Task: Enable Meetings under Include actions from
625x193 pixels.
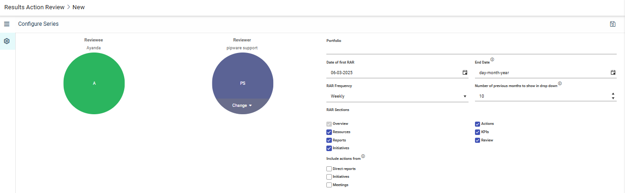Action: tap(329, 185)
